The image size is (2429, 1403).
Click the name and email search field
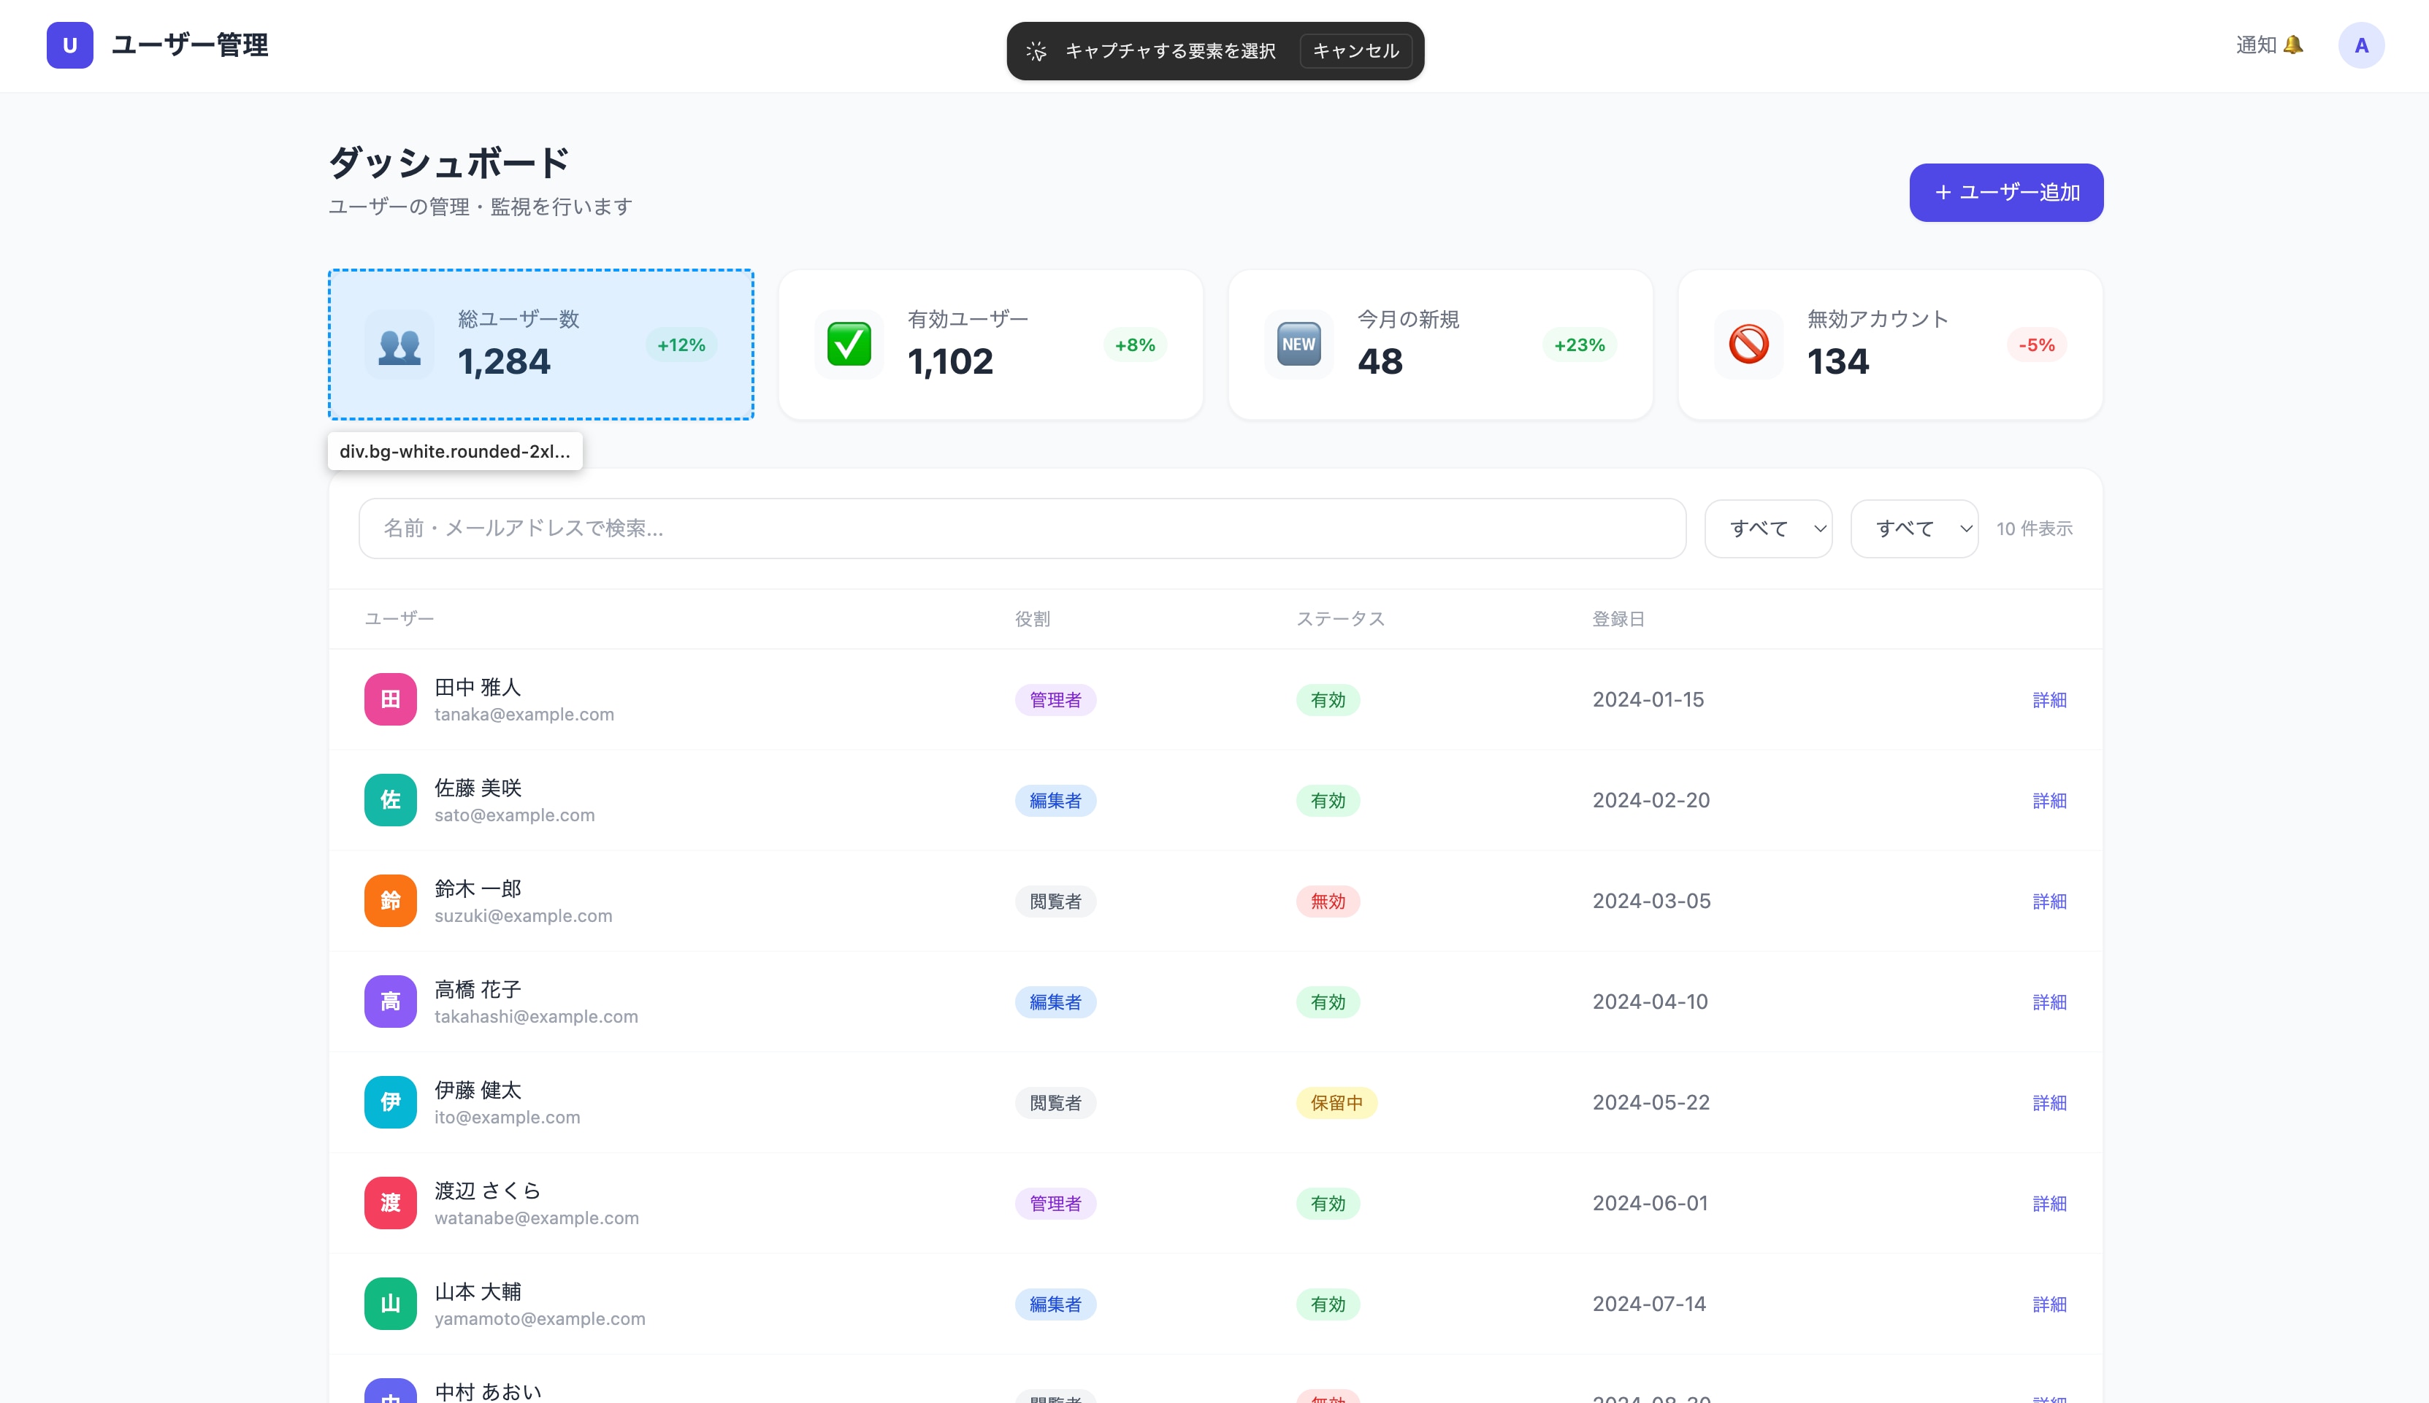tap(1022, 528)
